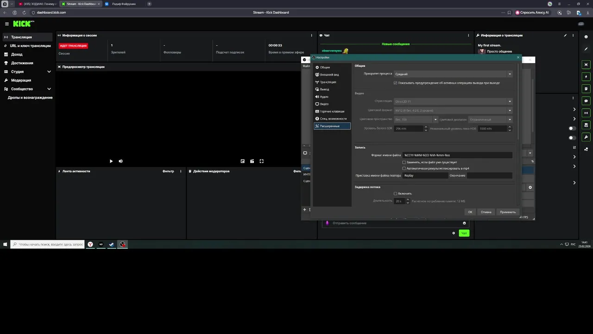
Task: Toggle stream preview widget in right rail
Action: pyautogui.click(x=587, y=64)
